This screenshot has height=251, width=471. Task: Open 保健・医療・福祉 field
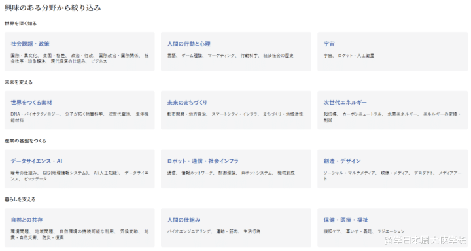coord(392,227)
